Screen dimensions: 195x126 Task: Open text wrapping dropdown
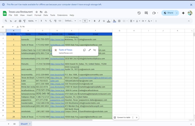click(144, 21)
